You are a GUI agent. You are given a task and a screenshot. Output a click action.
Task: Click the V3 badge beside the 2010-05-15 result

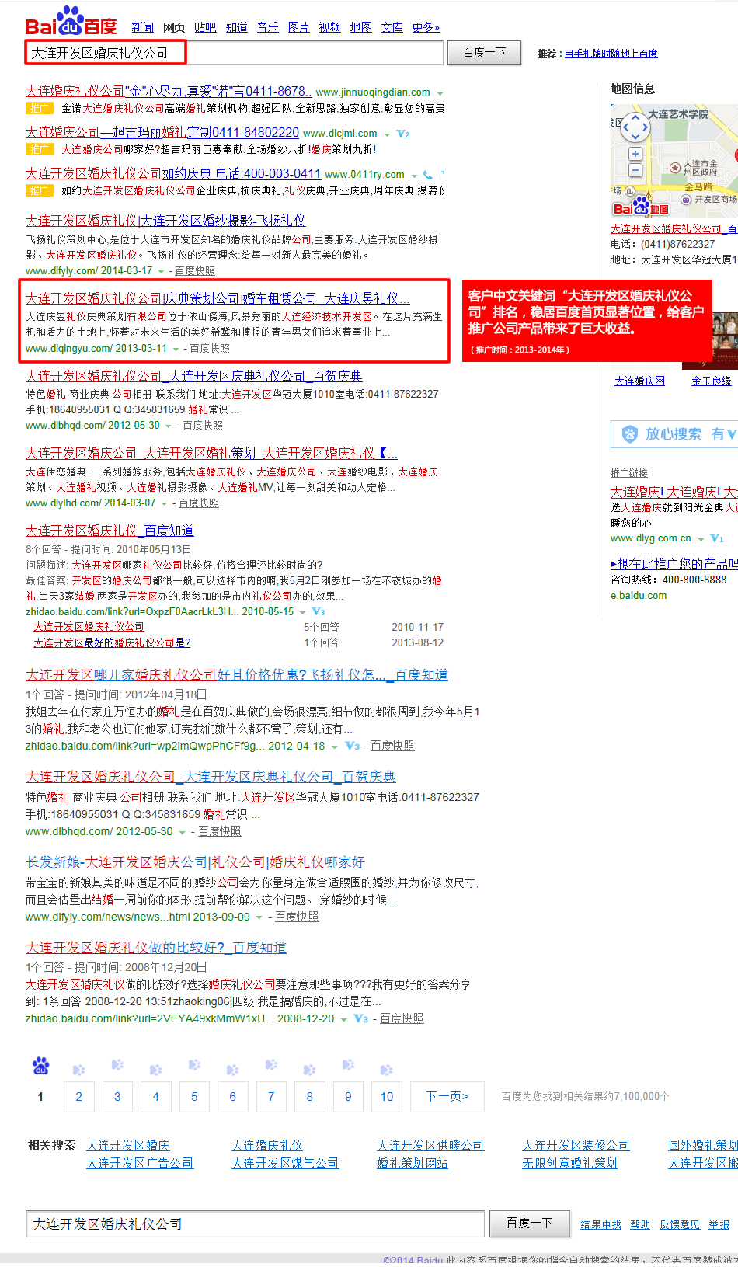point(319,612)
